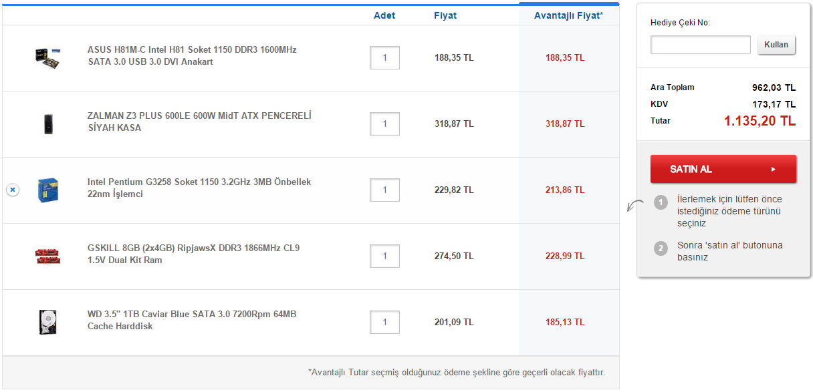Click the red SATIN AL button

tap(723, 169)
